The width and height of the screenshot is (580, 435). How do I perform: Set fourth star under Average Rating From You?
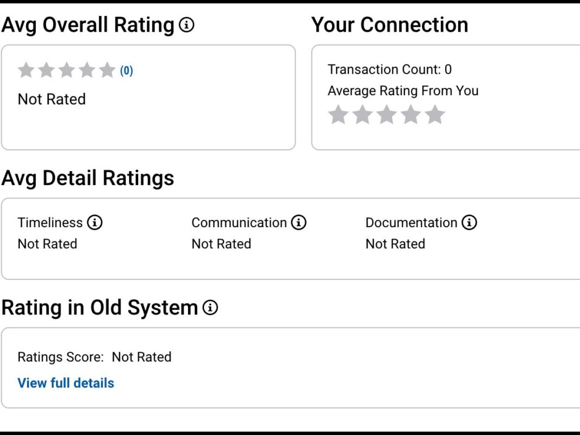click(411, 114)
